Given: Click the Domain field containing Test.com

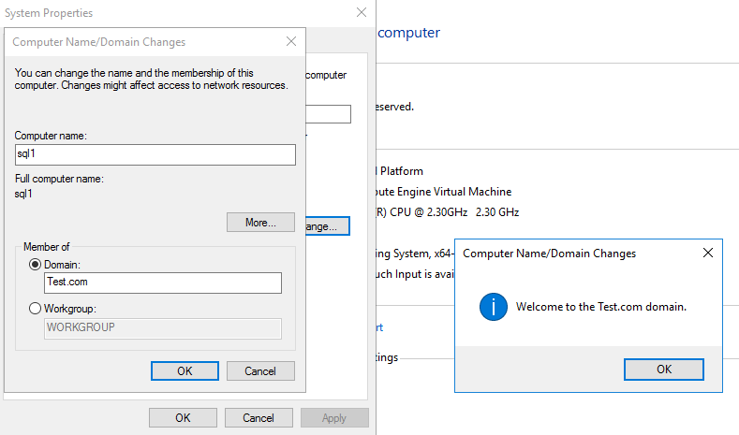Looking at the screenshot, I should (x=163, y=283).
